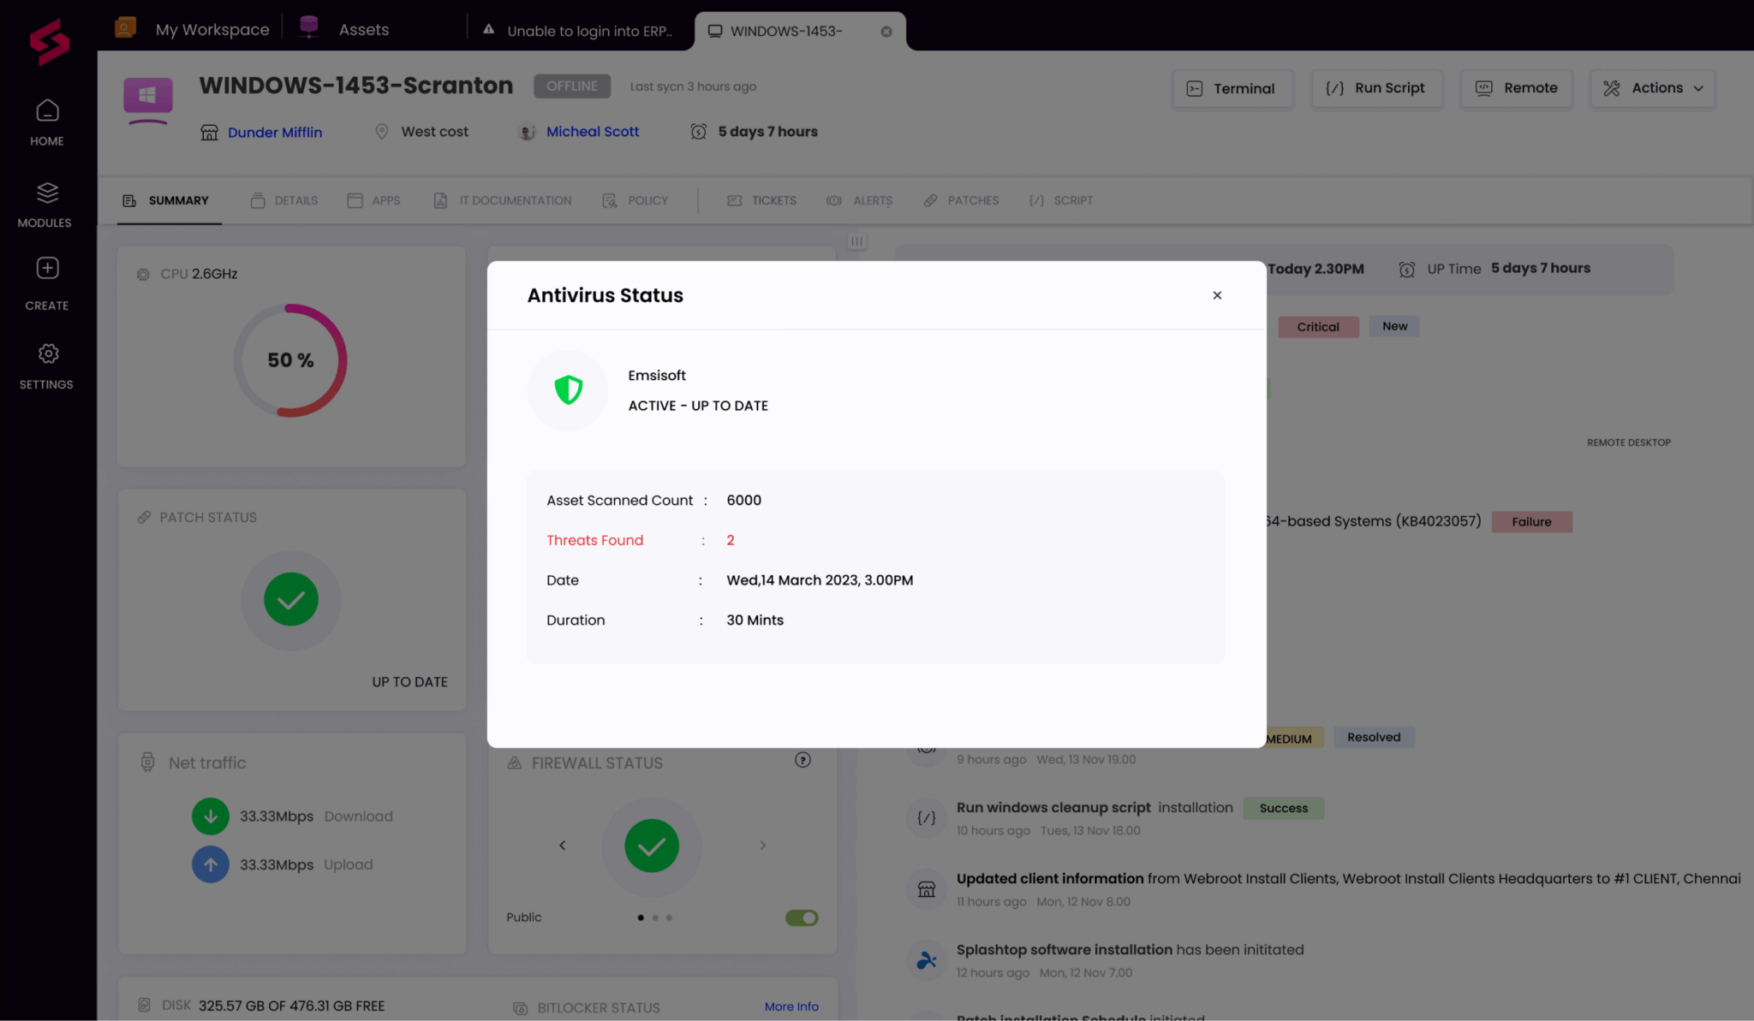Screen dimensions: 1754x1021
Task: Select the third firewall carousel dot
Action: [670, 917]
